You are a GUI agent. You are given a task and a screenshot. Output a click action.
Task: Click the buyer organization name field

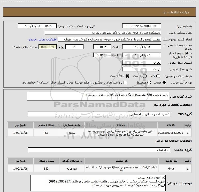tap(103, 33)
